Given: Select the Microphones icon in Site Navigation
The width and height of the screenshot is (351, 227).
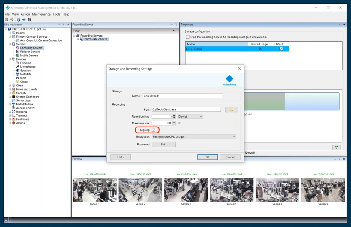Looking at the screenshot, I should (x=18, y=67).
